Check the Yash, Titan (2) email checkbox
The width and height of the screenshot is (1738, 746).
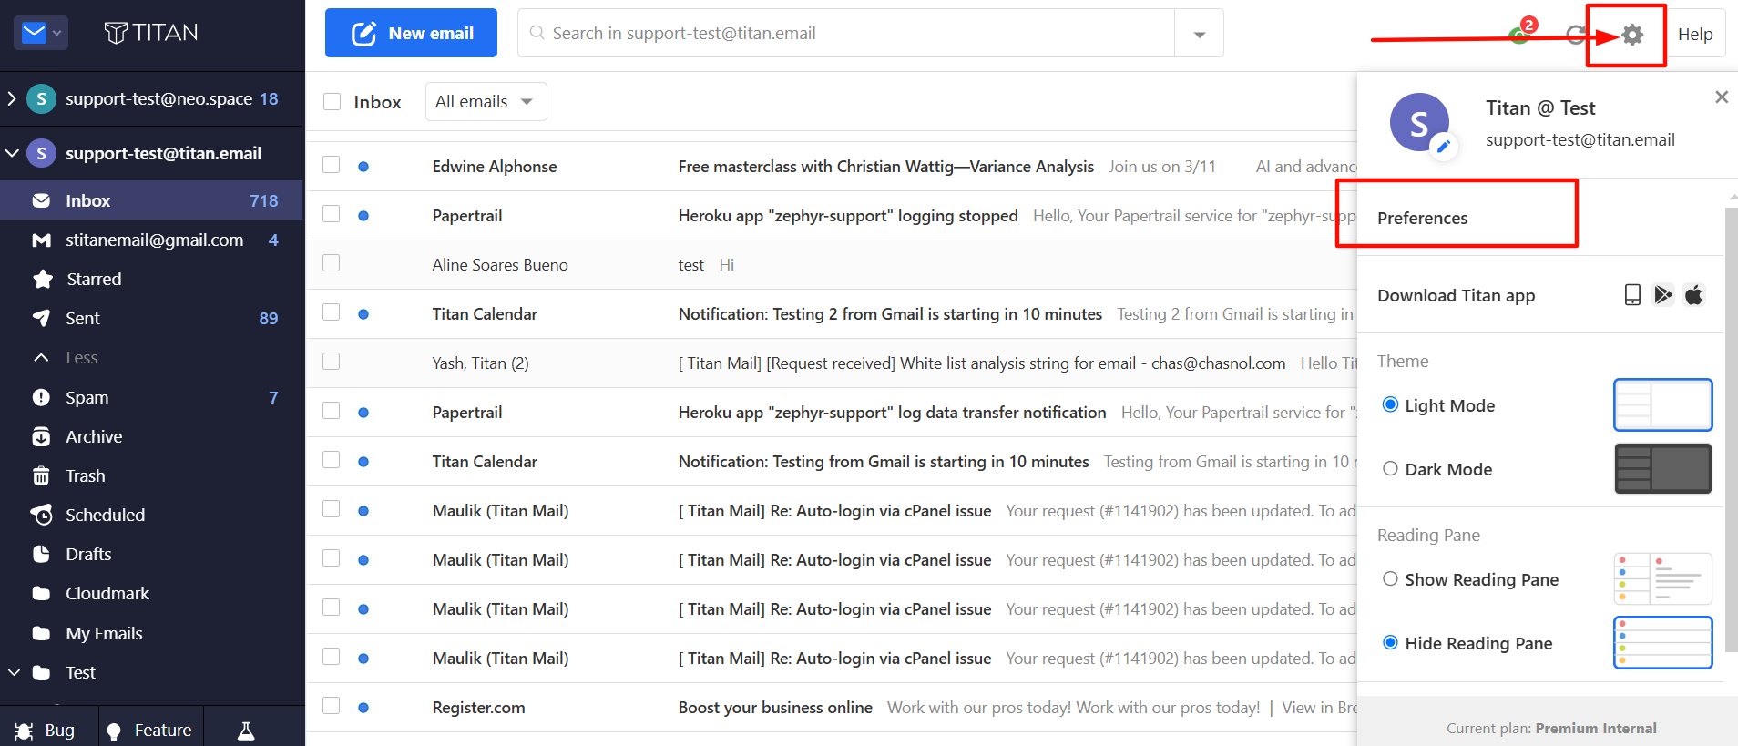click(x=332, y=362)
